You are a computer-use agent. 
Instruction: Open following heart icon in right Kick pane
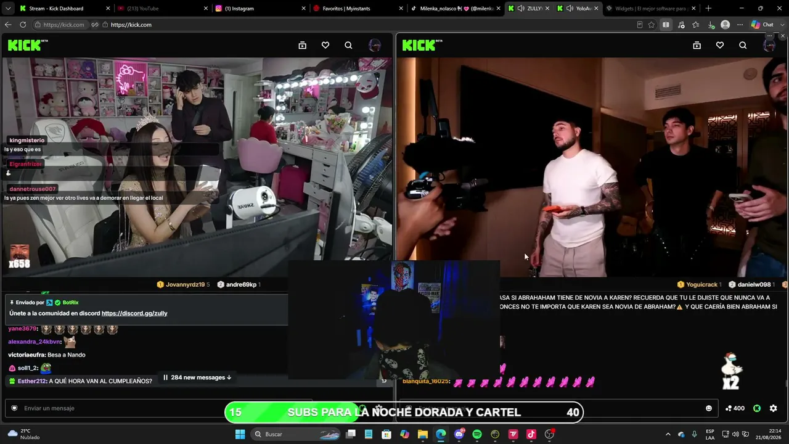point(720,45)
